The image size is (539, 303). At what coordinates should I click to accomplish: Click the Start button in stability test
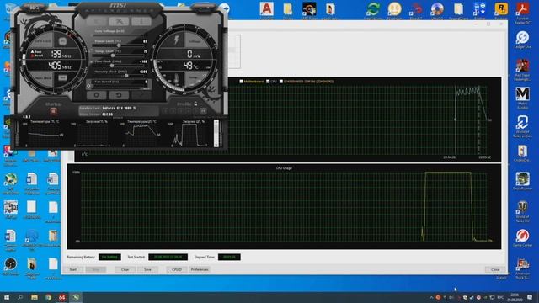tap(73, 269)
